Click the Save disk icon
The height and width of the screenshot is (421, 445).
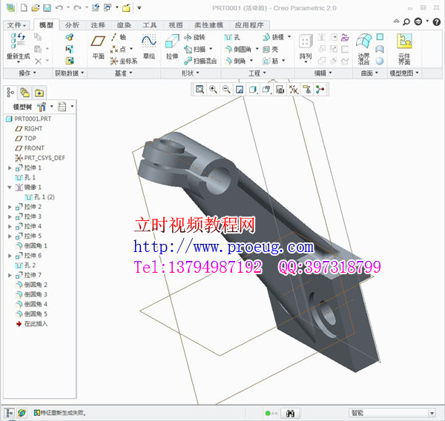tap(47, 7)
